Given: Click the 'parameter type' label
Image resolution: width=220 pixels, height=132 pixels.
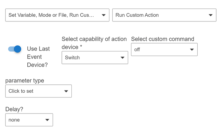Looking at the screenshot, I should [25, 81].
